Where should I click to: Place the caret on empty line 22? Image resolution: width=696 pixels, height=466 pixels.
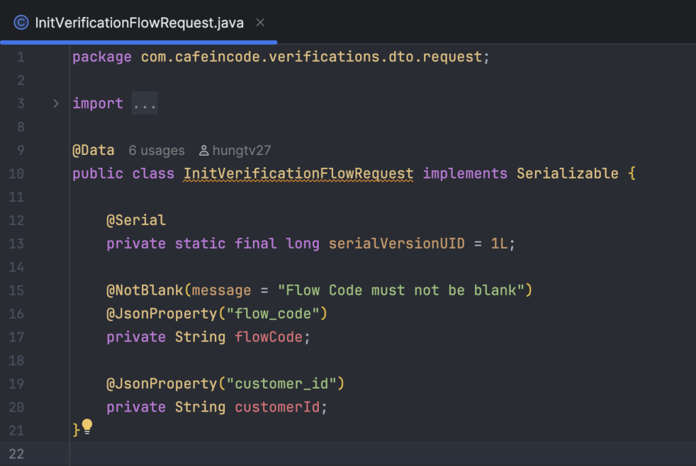click(x=382, y=454)
